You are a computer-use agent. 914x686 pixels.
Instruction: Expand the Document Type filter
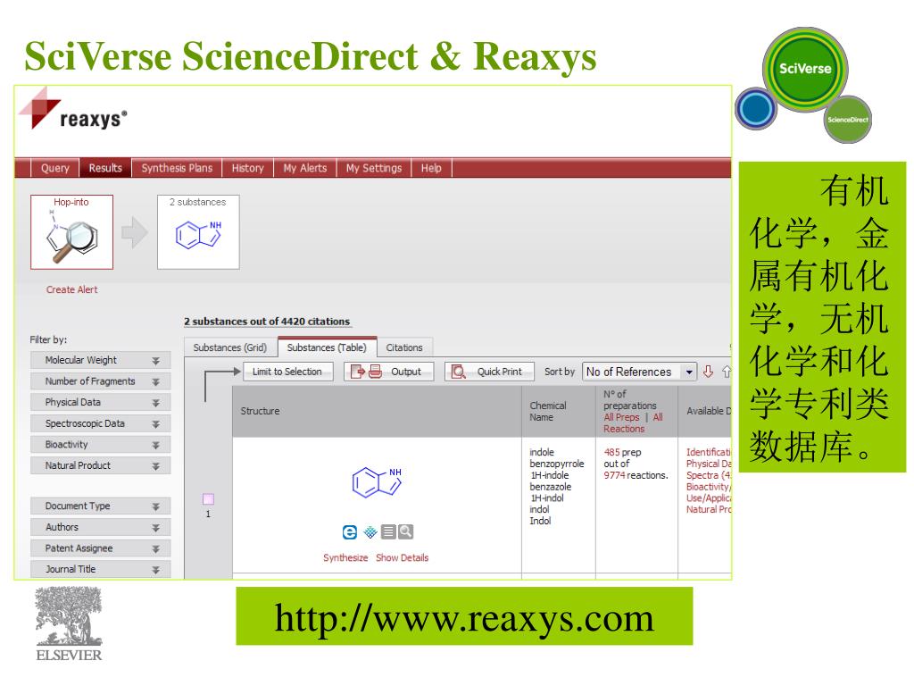100,506
